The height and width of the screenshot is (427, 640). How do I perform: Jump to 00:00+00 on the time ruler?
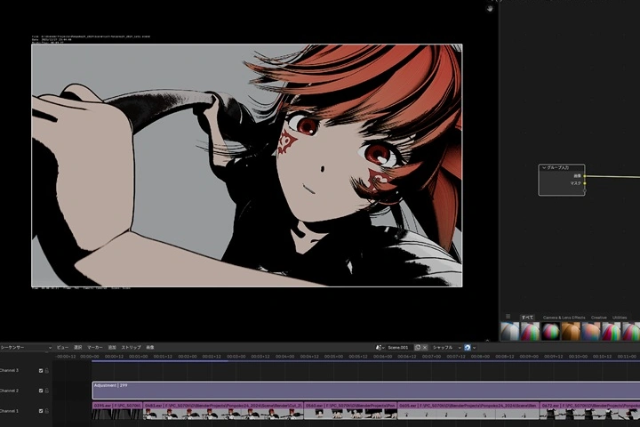pyautogui.click(x=90, y=357)
